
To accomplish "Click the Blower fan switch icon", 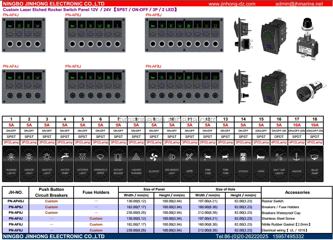I will tap(154, 157).
